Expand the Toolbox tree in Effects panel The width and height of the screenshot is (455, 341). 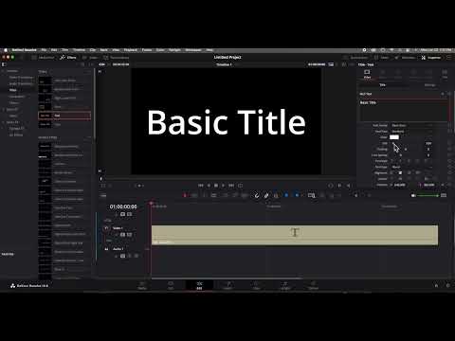coord(3,71)
